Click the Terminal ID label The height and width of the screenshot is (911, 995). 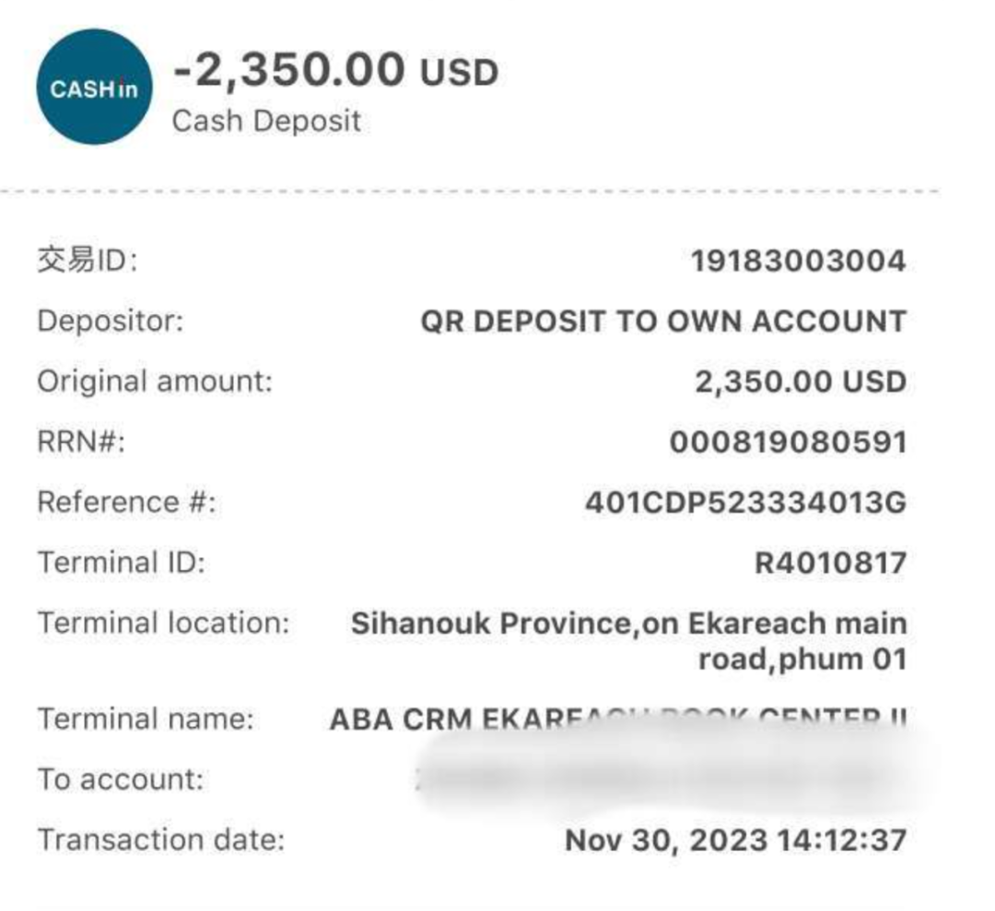[122, 563]
